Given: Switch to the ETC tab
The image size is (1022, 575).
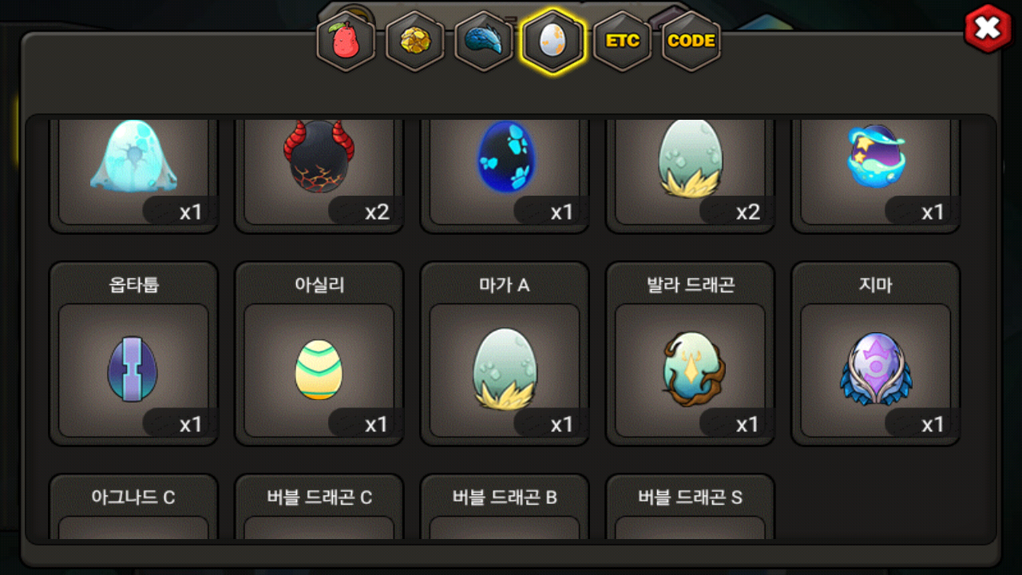Looking at the screenshot, I should (x=622, y=41).
